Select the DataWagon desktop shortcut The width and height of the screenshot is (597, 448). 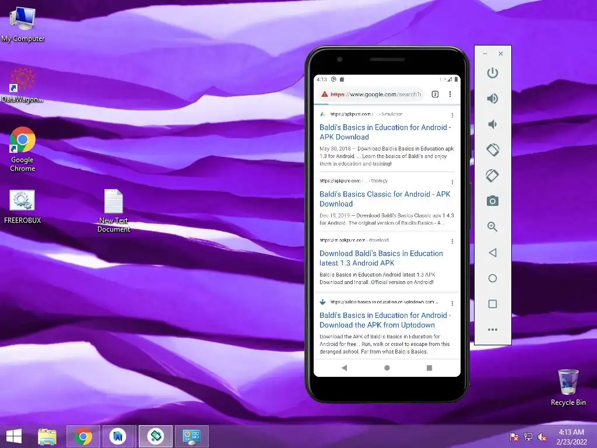coord(22,85)
